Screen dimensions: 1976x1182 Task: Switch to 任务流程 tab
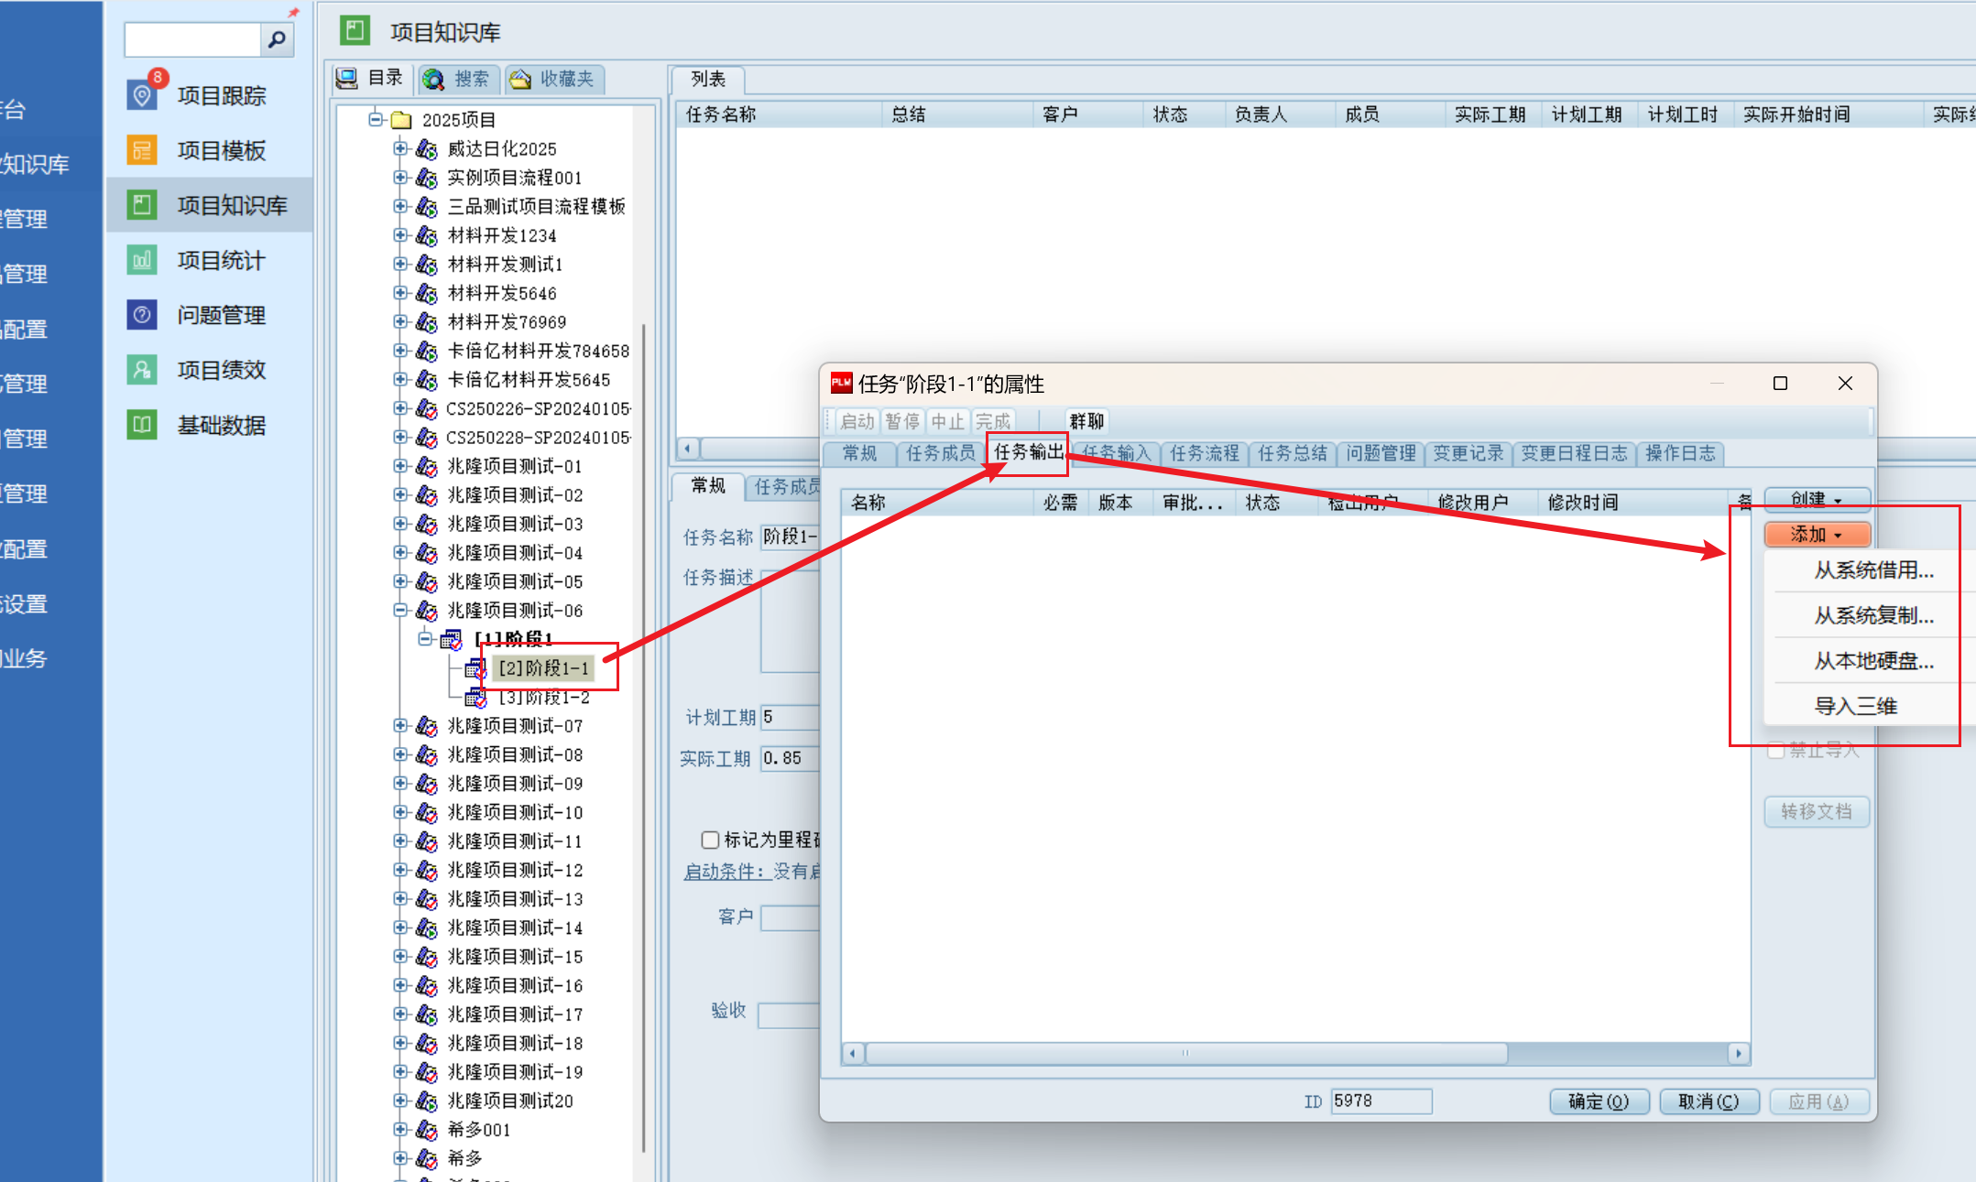tap(1204, 453)
